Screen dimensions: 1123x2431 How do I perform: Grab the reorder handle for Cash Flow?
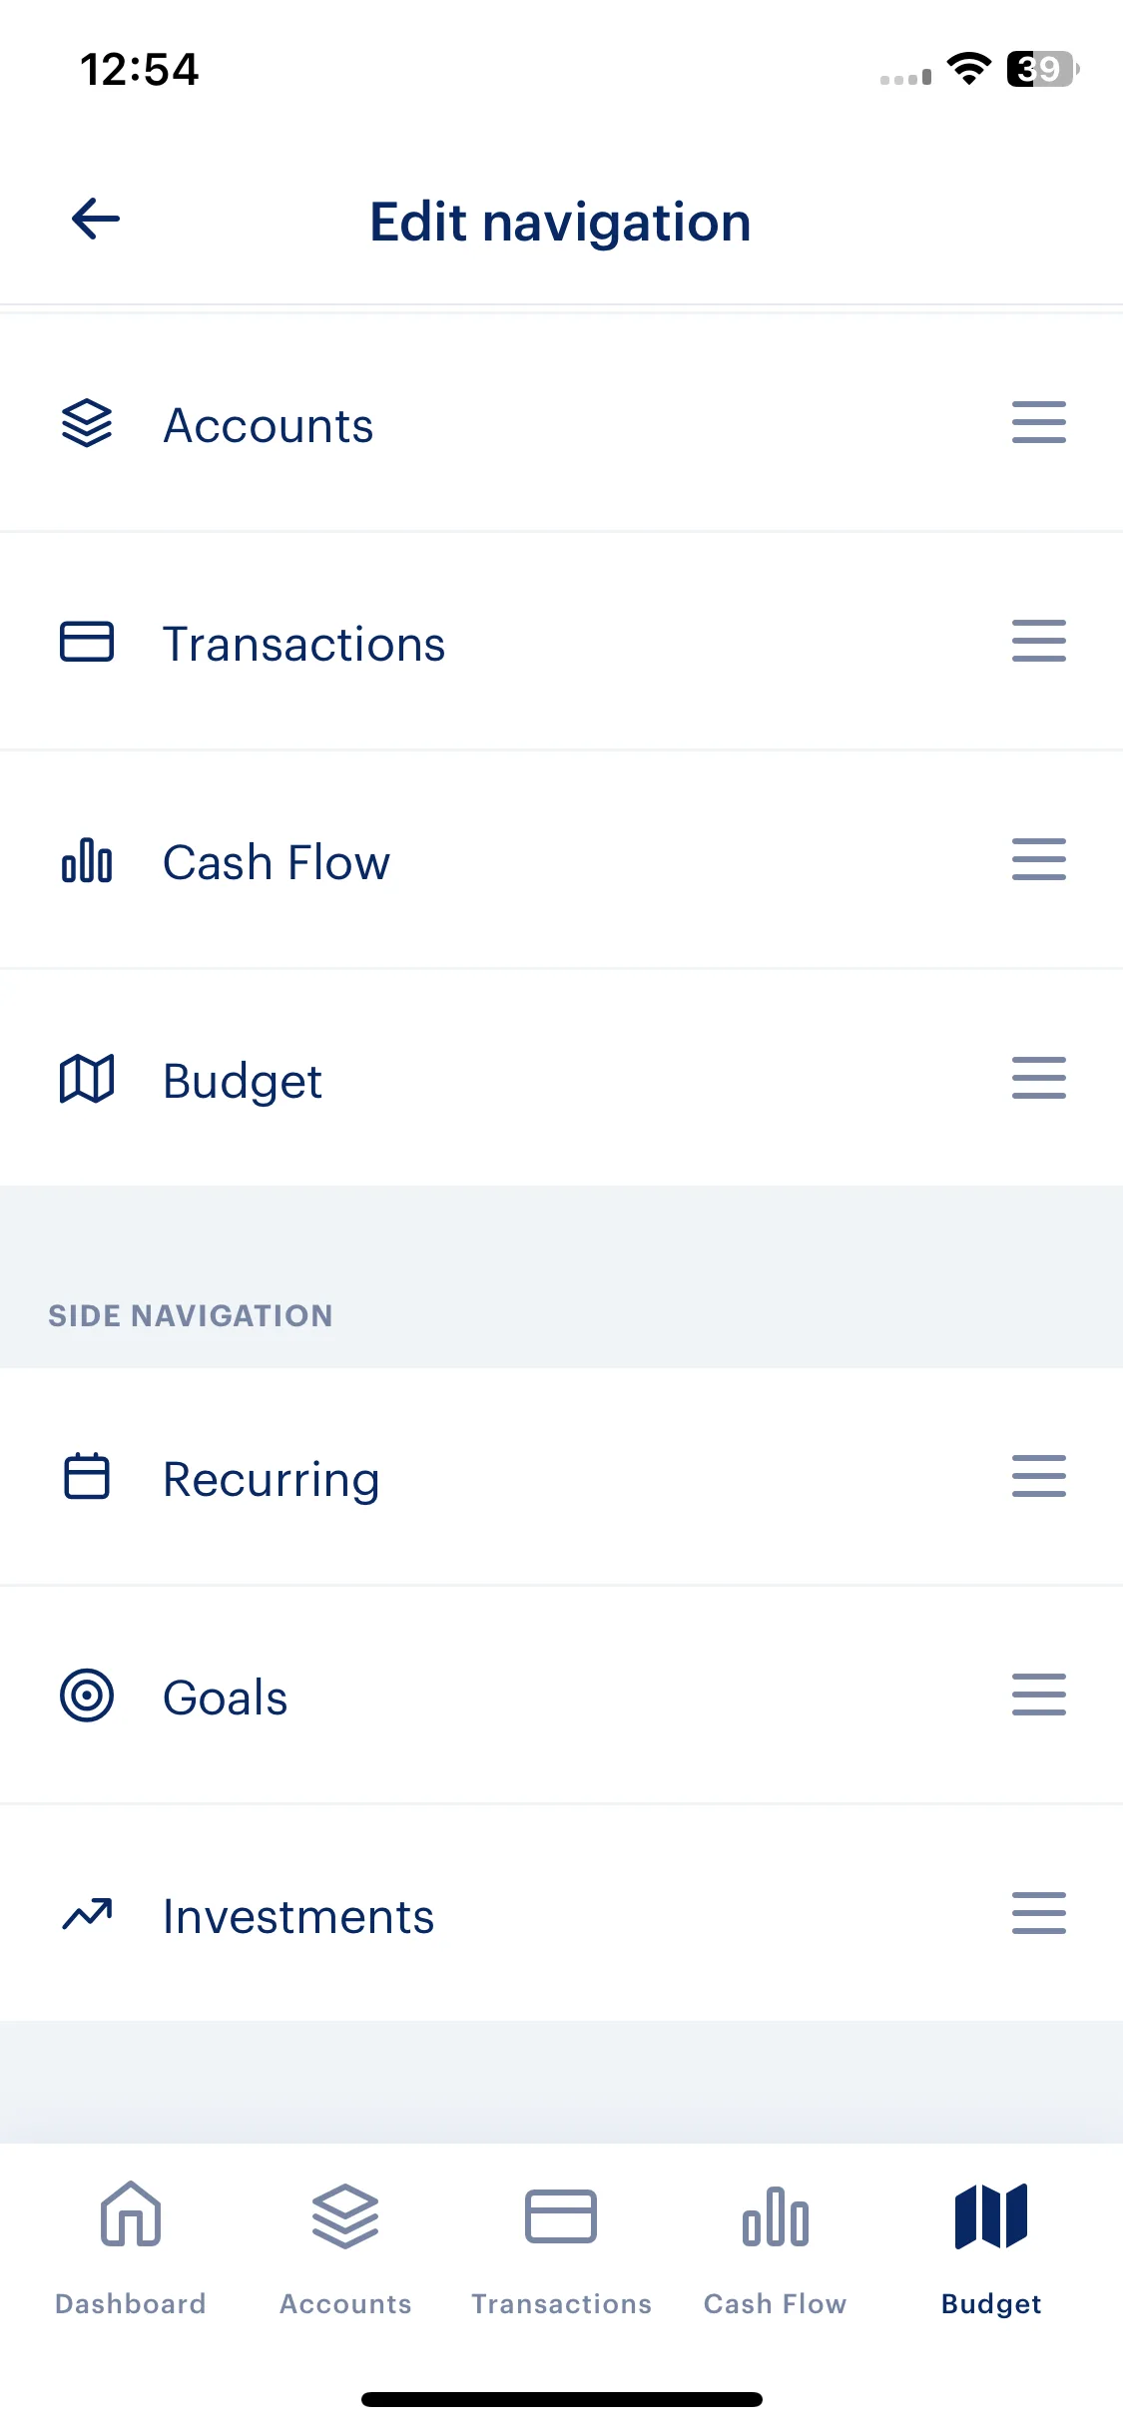(1039, 859)
